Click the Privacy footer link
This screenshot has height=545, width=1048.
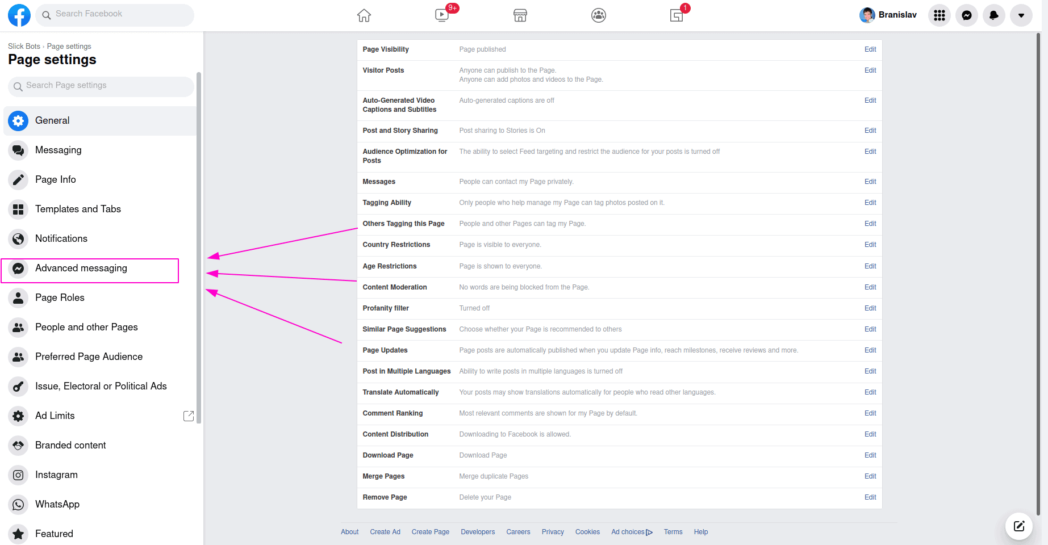coord(553,532)
